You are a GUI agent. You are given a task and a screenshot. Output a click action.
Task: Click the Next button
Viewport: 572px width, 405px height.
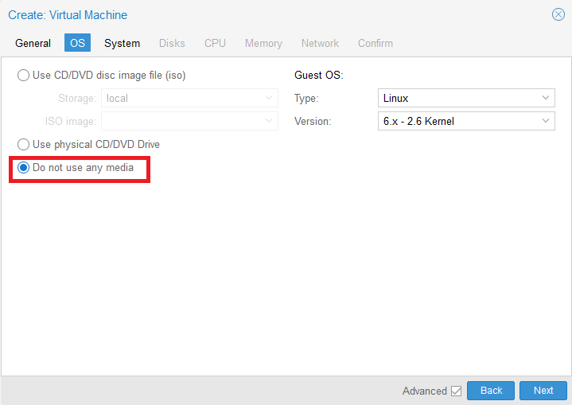tap(543, 391)
